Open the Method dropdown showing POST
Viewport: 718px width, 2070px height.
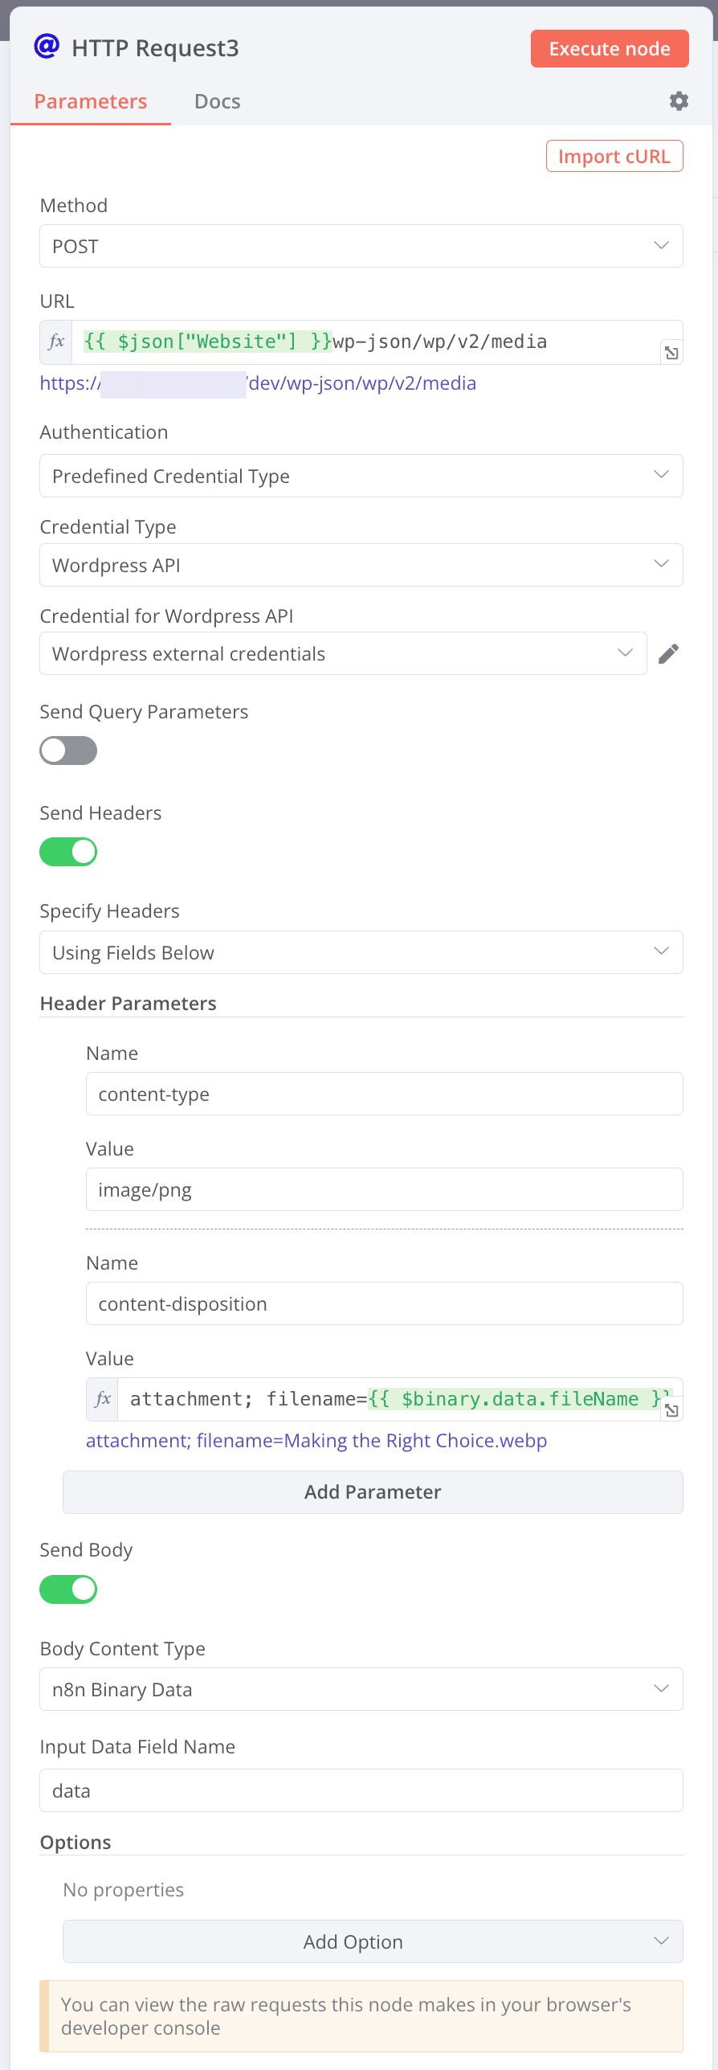click(361, 246)
